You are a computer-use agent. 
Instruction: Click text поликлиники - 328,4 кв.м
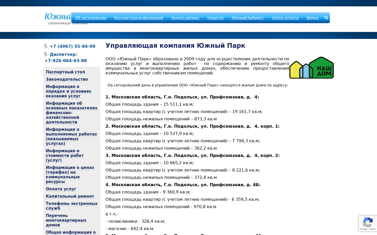[x=135, y=221]
